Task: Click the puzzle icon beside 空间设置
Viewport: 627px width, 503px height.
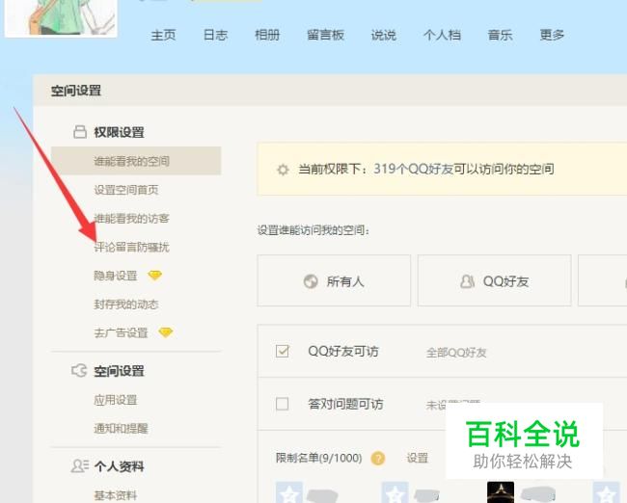Action: pyautogui.click(x=79, y=370)
